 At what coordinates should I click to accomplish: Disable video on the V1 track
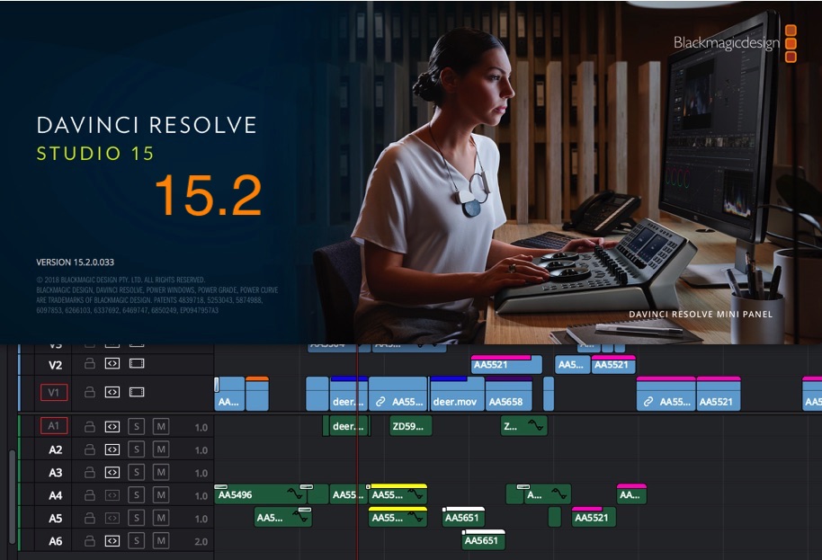pos(137,392)
